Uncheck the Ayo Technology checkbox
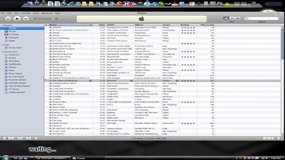This screenshot has height=160, width=285. coord(50,38)
